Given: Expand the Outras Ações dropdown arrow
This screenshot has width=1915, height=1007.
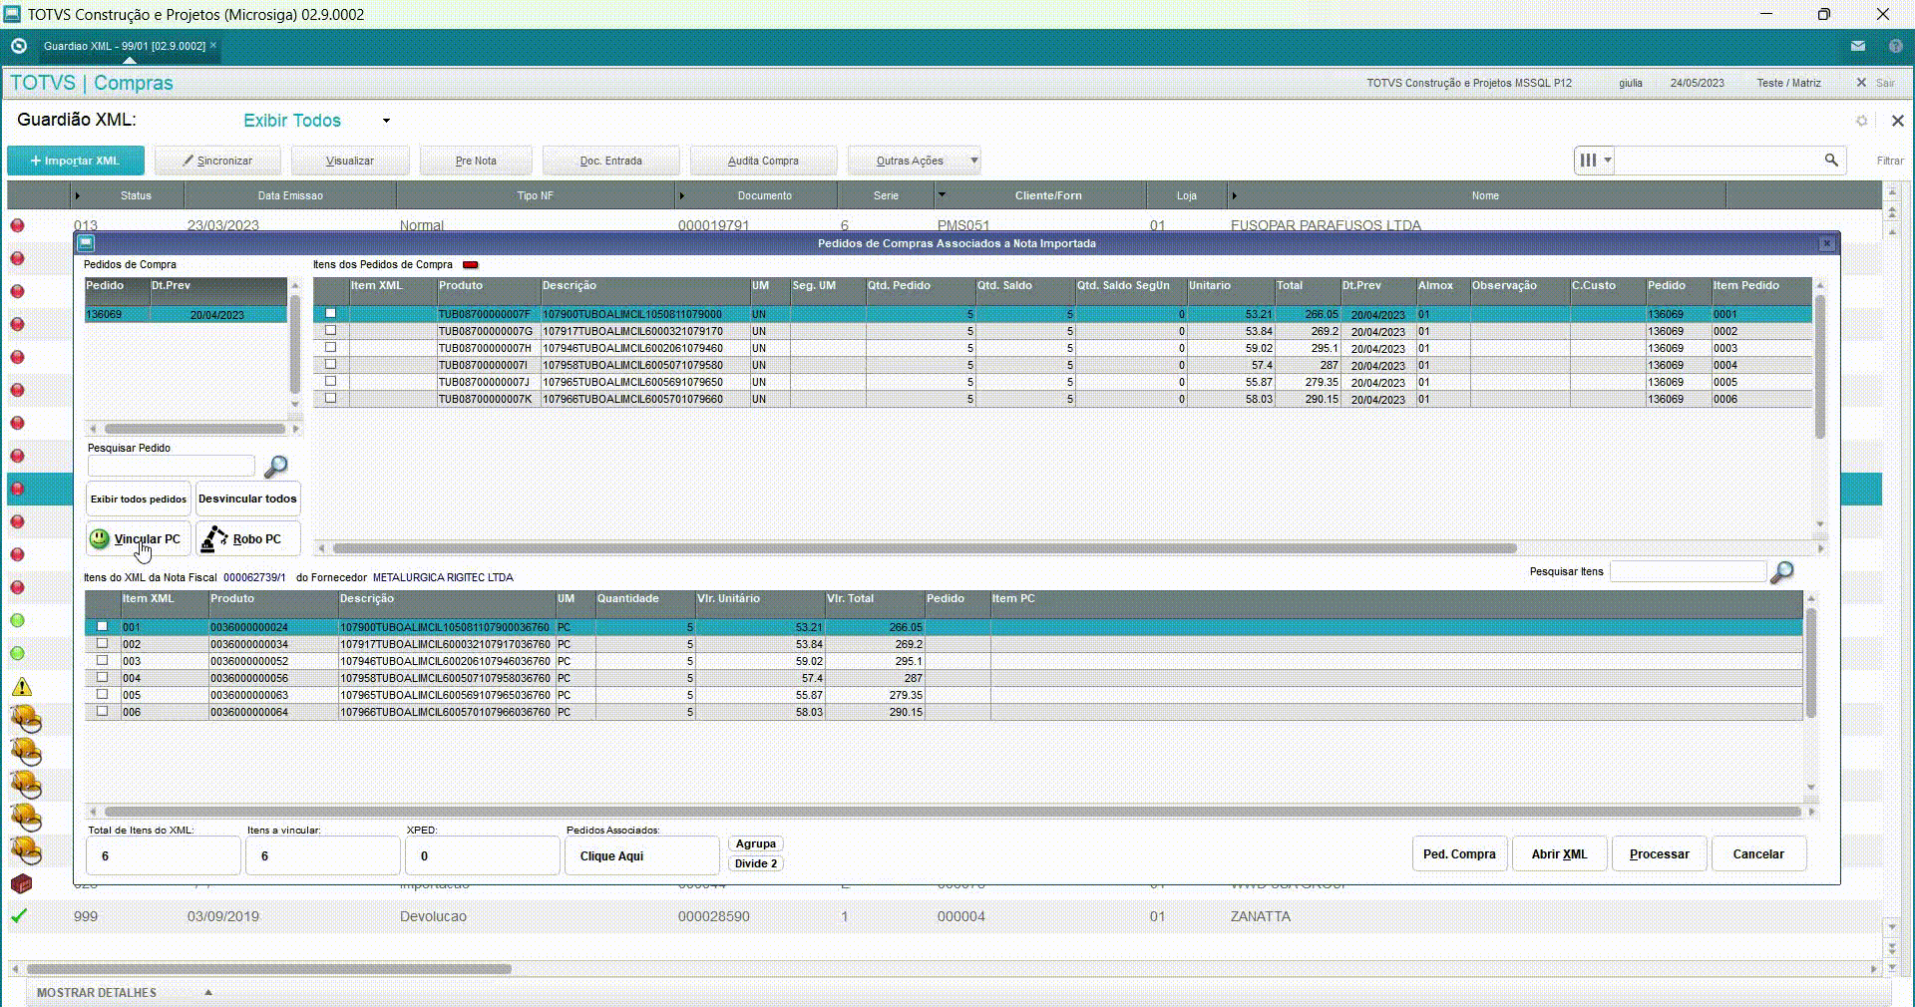Looking at the screenshot, I should coord(974,160).
